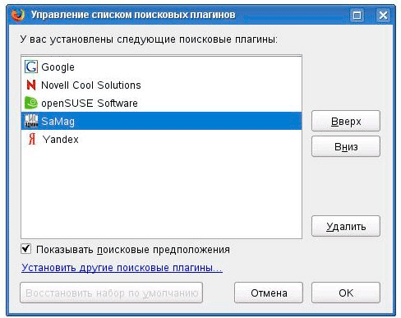Cancel changes with the Отмена button
Viewport: 401px width, 318px height.
269,293
